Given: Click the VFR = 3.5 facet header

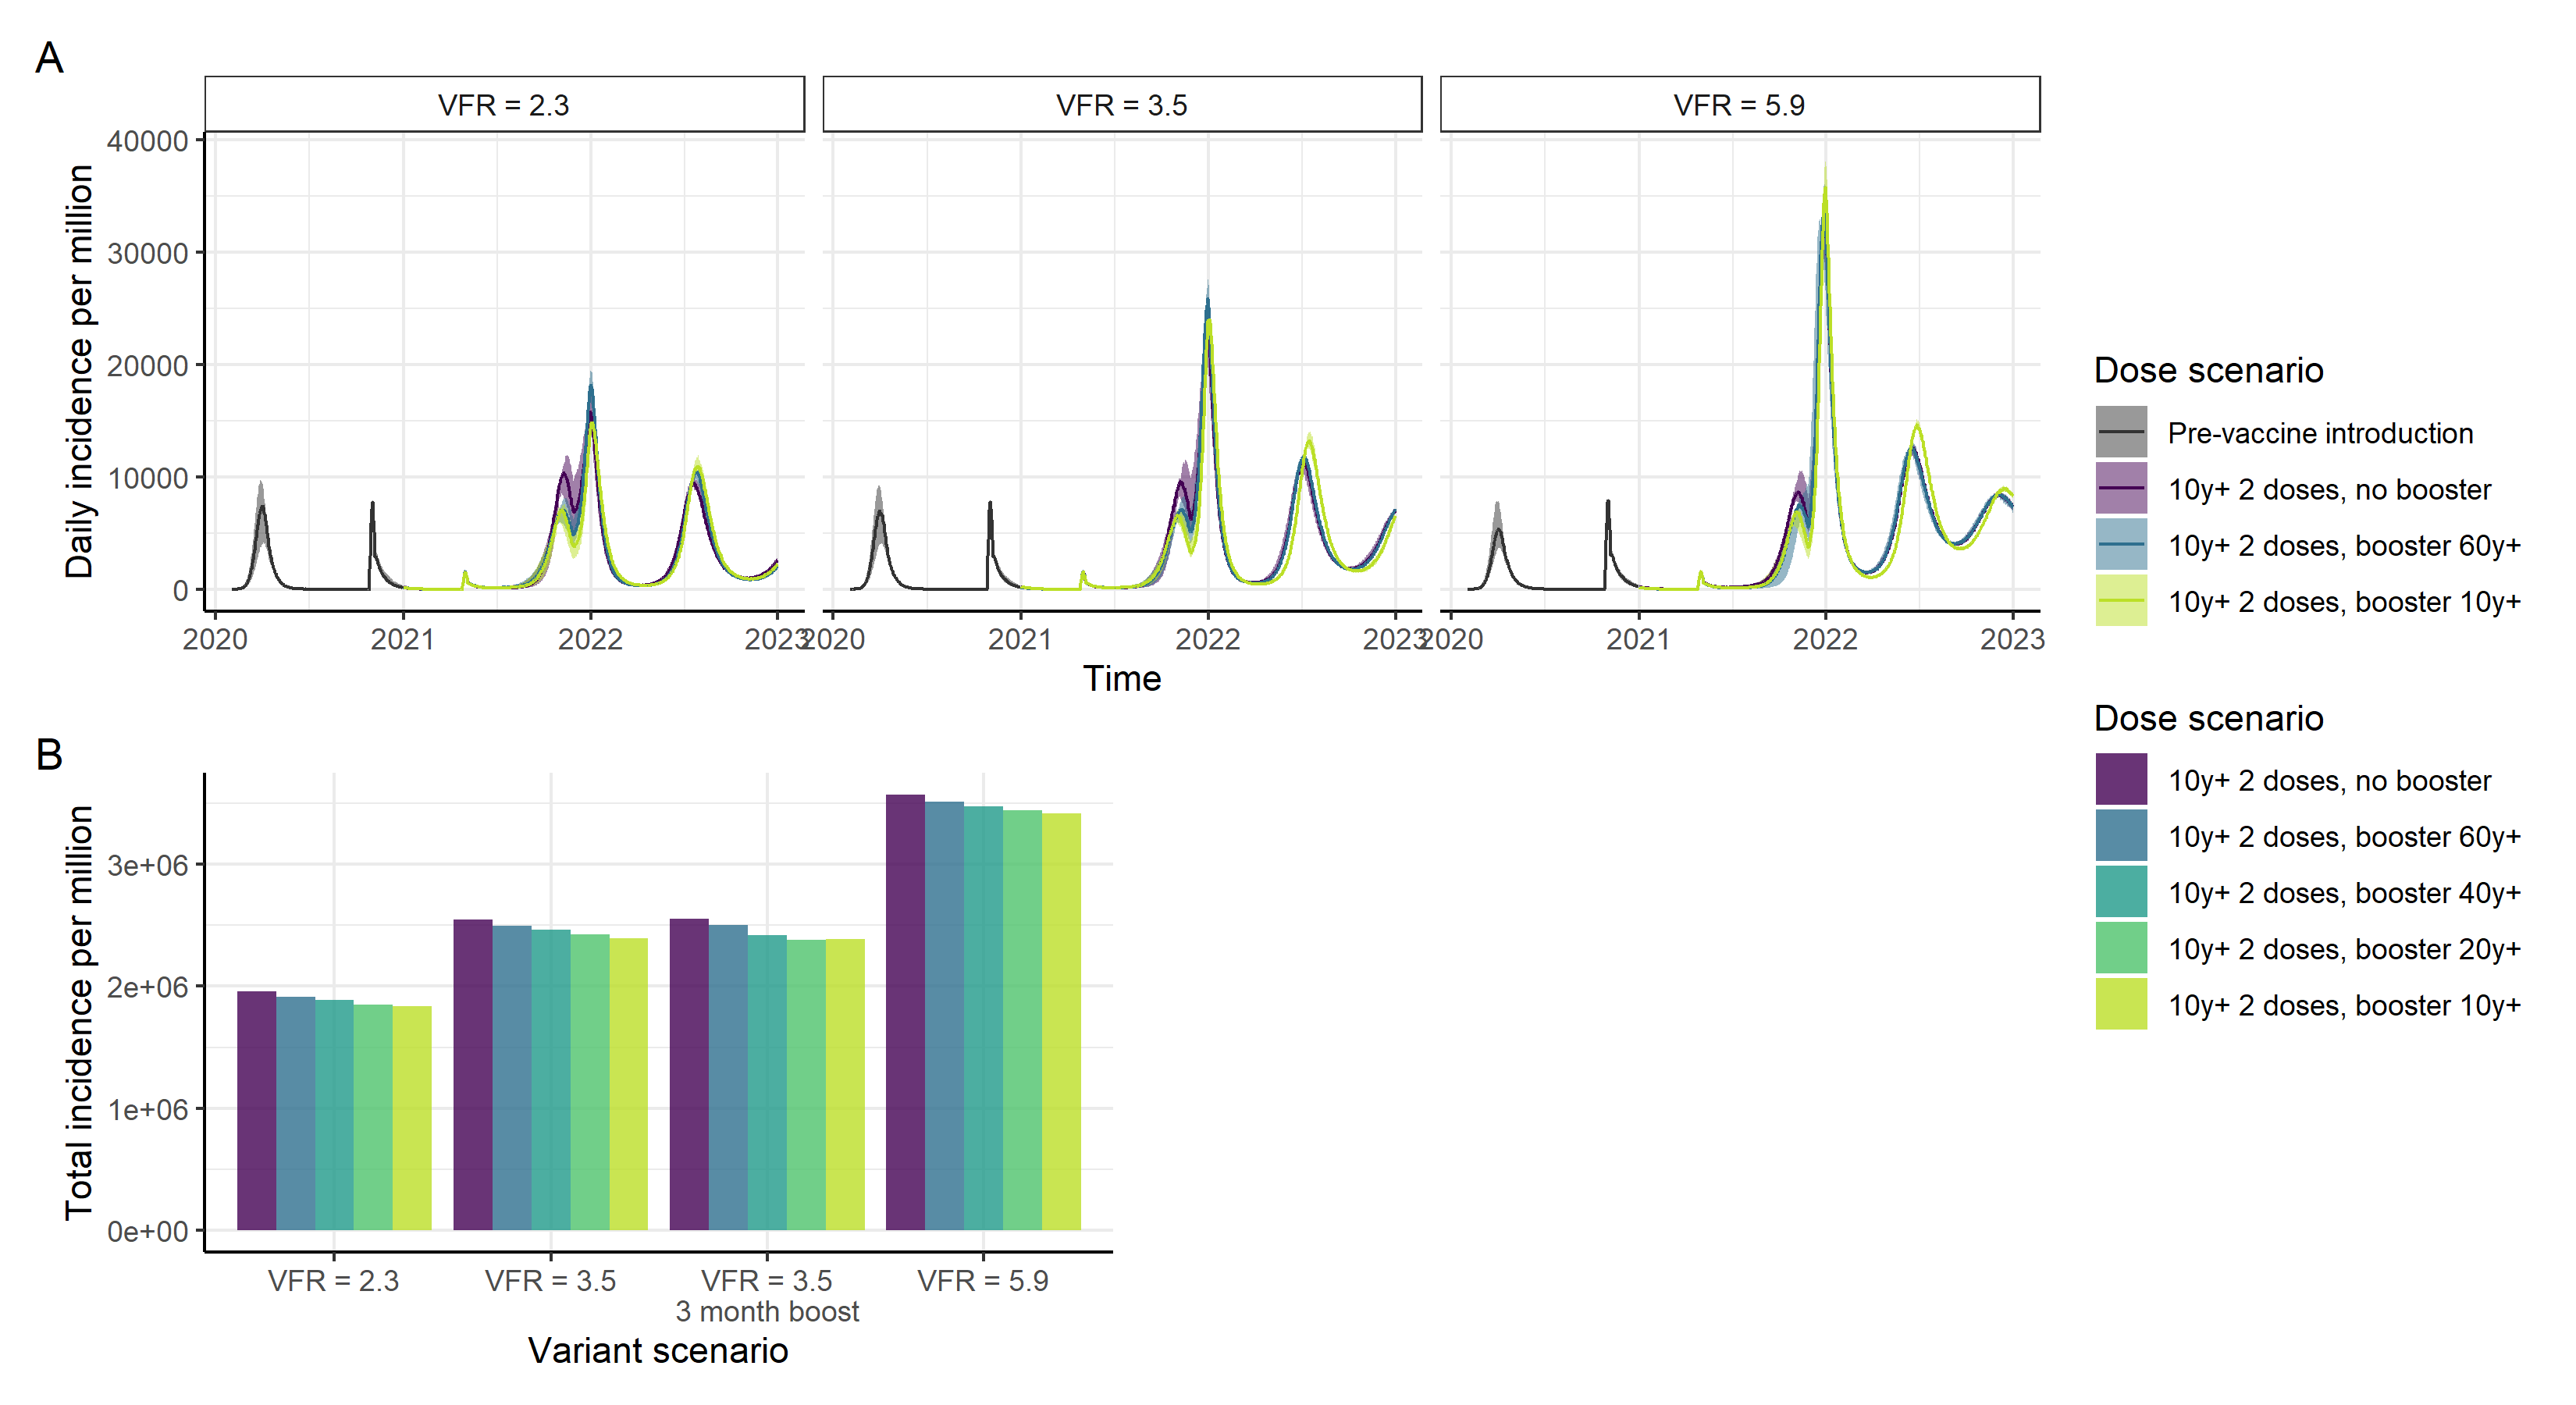Looking at the screenshot, I should tap(1121, 104).
